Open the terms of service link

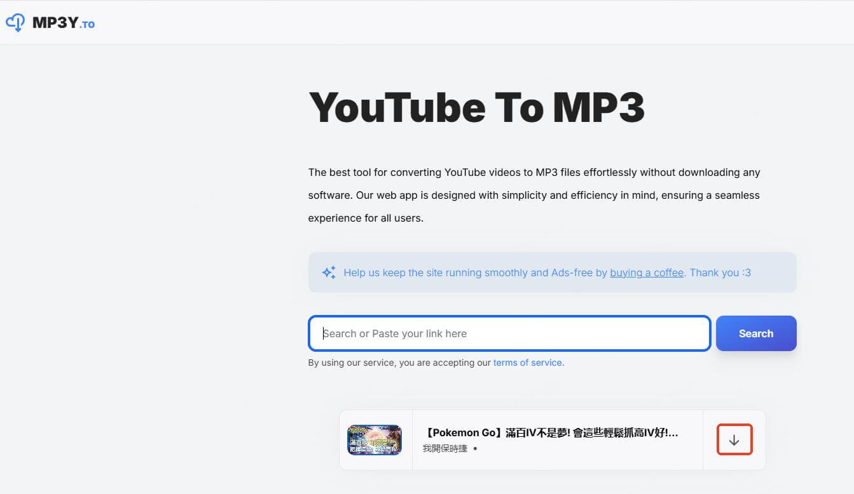point(528,363)
